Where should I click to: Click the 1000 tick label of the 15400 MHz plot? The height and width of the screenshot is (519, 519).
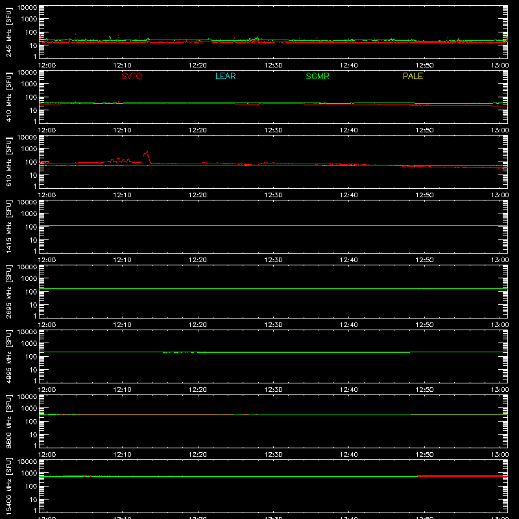coord(29,474)
